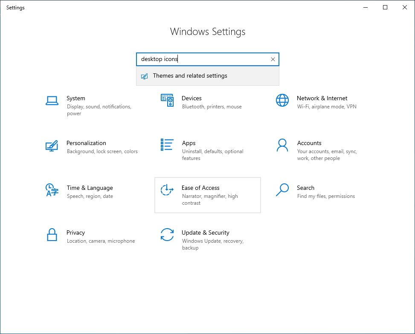415x334 pixels.
Task: Click the Privacy padlock icon
Action: coord(52,235)
